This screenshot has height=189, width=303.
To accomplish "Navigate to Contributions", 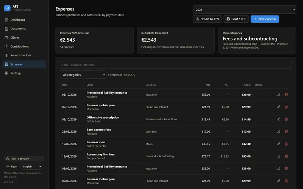I will [x=24, y=46].
